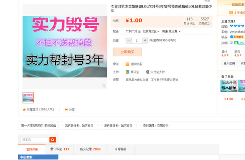Image resolution: width=245 pixels, height=160 pixels.
Task: Select the product thumbnail below main image
Action: (28, 97)
